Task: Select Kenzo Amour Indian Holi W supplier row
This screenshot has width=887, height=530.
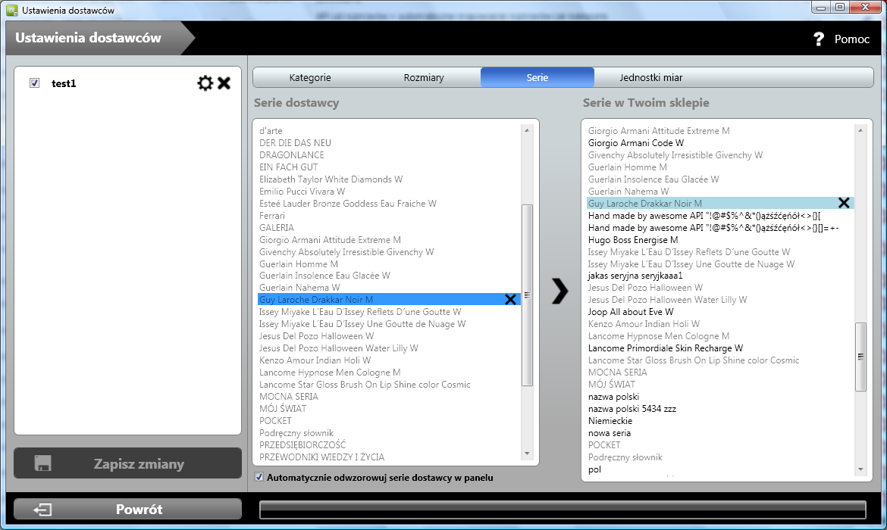Action: click(x=389, y=360)
